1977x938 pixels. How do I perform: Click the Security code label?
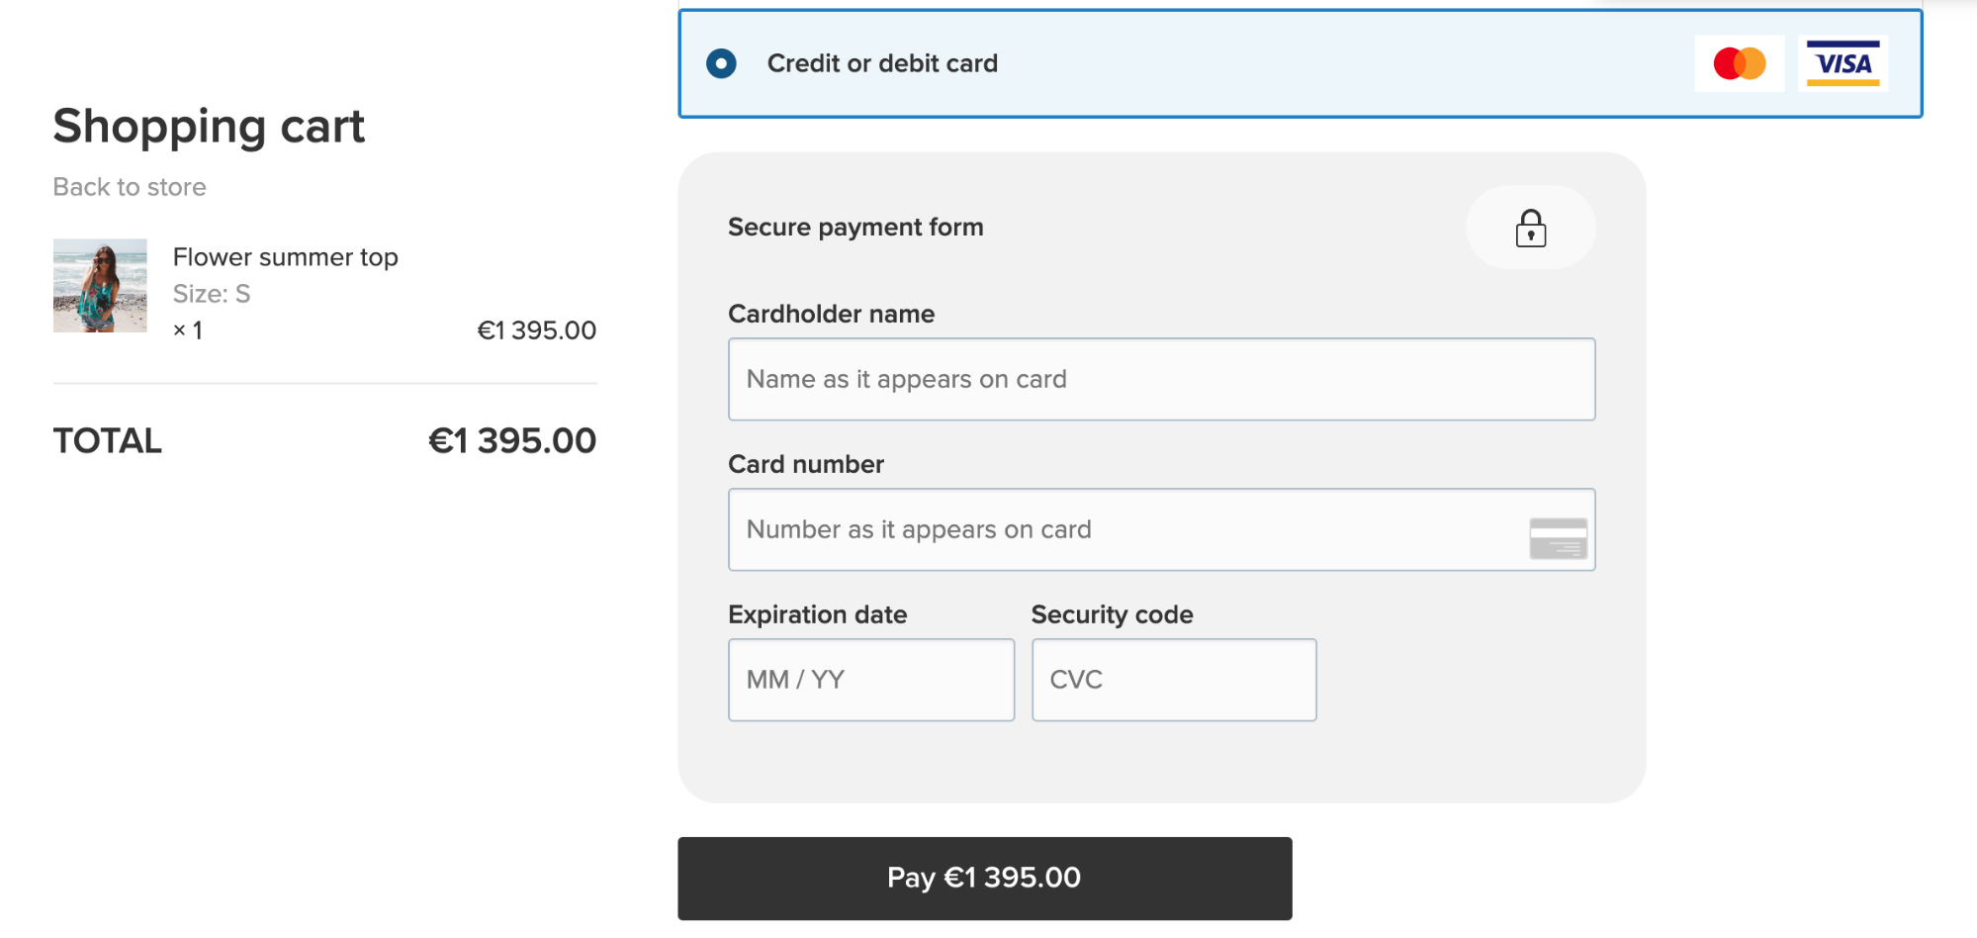1112,613
